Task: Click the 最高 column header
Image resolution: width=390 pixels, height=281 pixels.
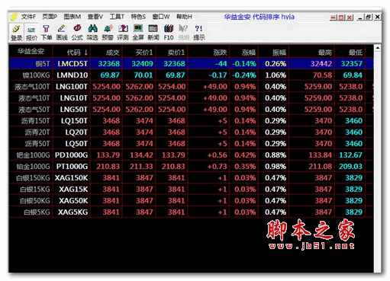Action: pyautogui.click(x=311, y=52)
